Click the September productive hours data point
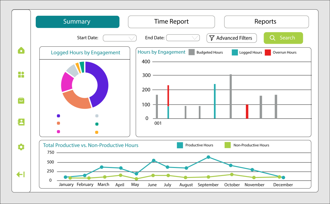This screenshot has height=204, width=330. coord(209,157)
